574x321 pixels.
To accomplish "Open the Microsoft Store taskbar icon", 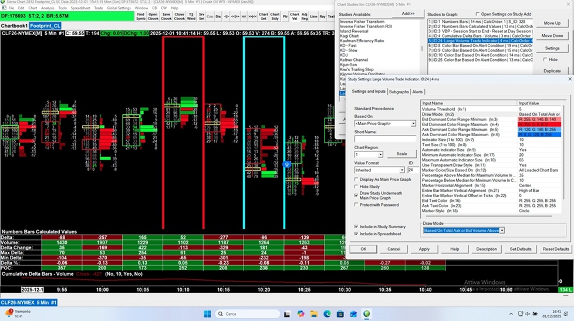I will (x=340, y=314).
